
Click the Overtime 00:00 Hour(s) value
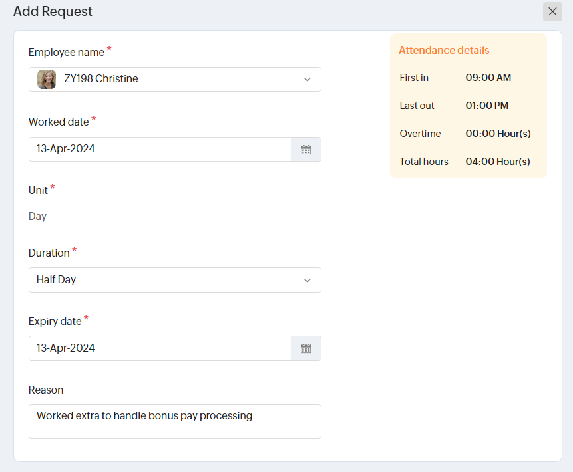click(498, 134)
